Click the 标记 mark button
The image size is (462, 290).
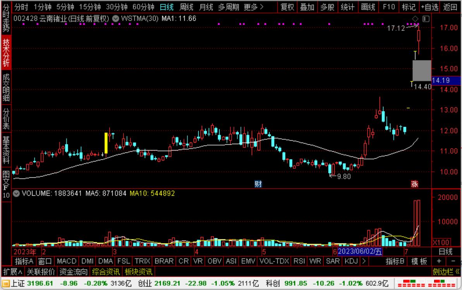click(409, 7)
